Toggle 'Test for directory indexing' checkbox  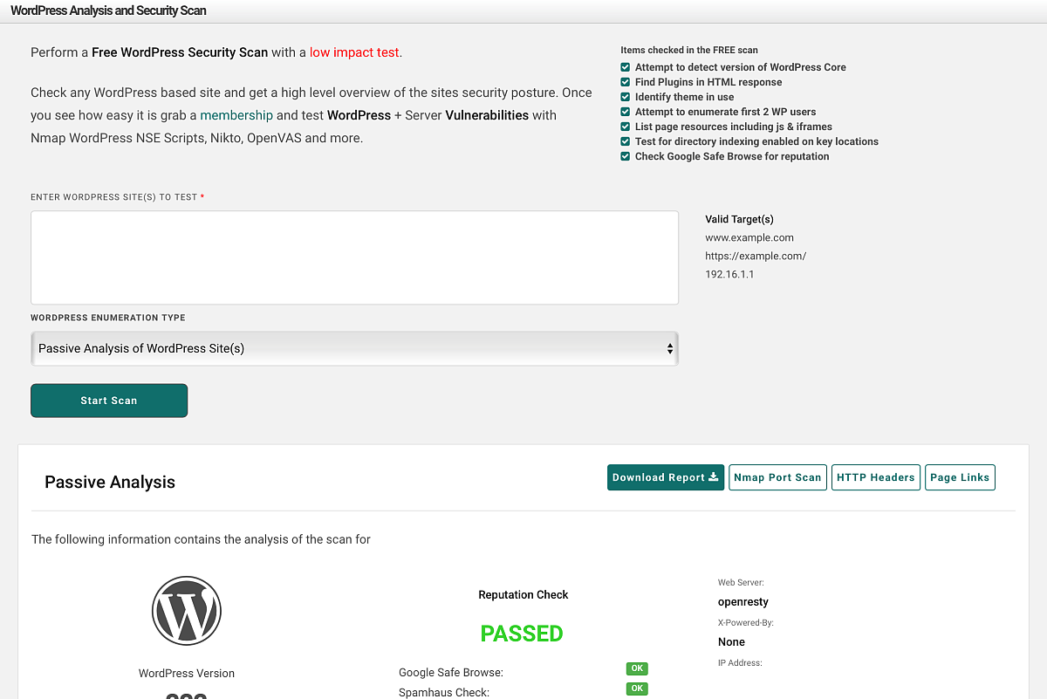coord(626,141)
